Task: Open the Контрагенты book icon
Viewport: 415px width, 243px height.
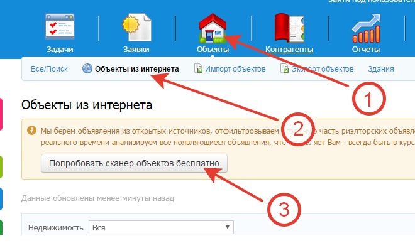Action: tap(289, 28)
